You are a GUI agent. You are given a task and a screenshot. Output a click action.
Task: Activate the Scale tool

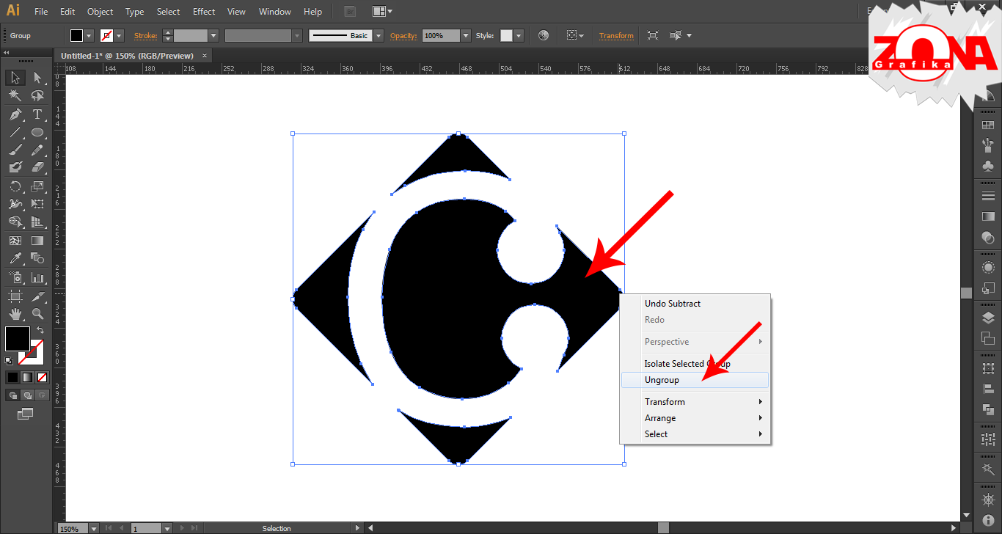point(37,186)
